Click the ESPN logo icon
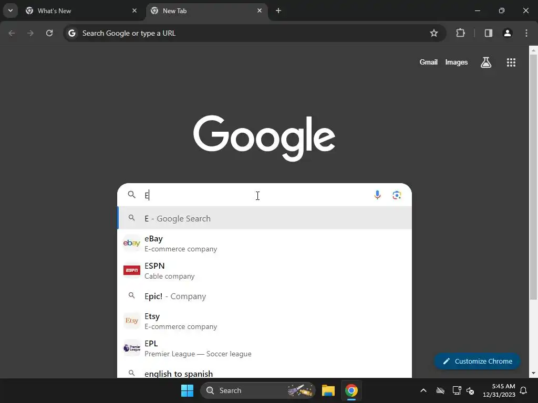 coord(132,270)
